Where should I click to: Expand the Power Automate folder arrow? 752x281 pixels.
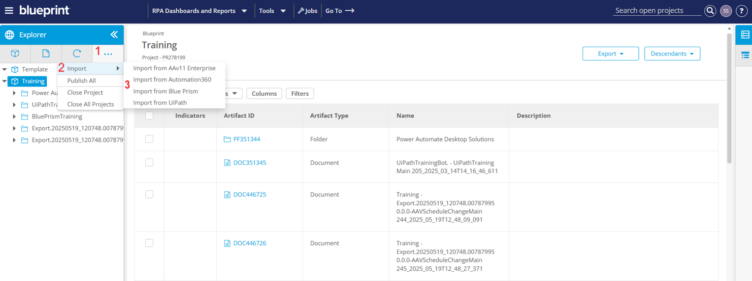(14, 93)
